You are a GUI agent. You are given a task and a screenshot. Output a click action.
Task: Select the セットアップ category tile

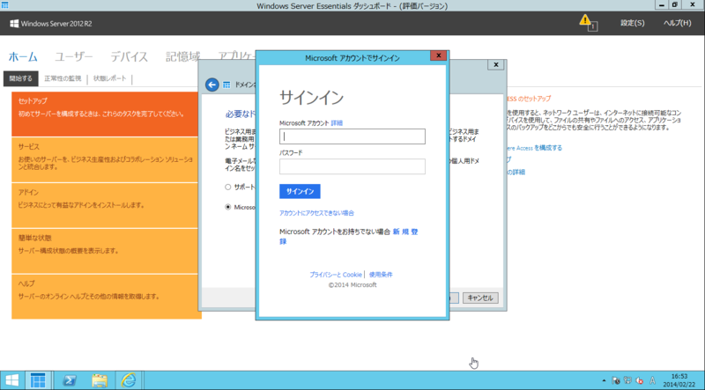pyautogui.click(x=105, y=114)
